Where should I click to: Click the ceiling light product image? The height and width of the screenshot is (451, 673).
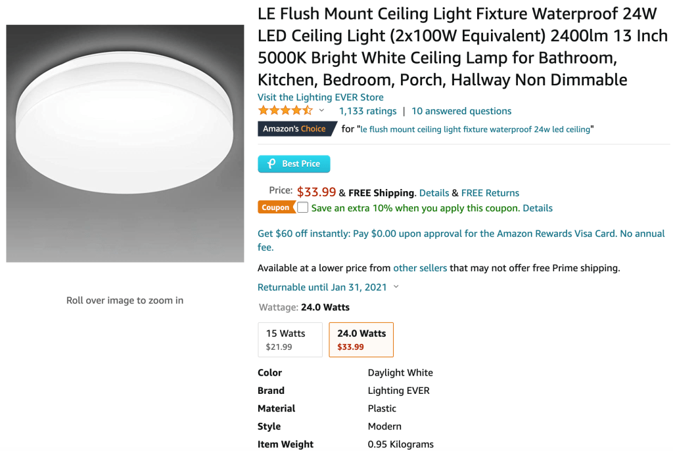[x=125, y=144]
